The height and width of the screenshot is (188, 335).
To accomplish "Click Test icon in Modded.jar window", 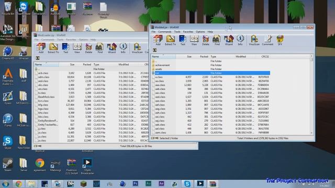I will coord(183,40).
